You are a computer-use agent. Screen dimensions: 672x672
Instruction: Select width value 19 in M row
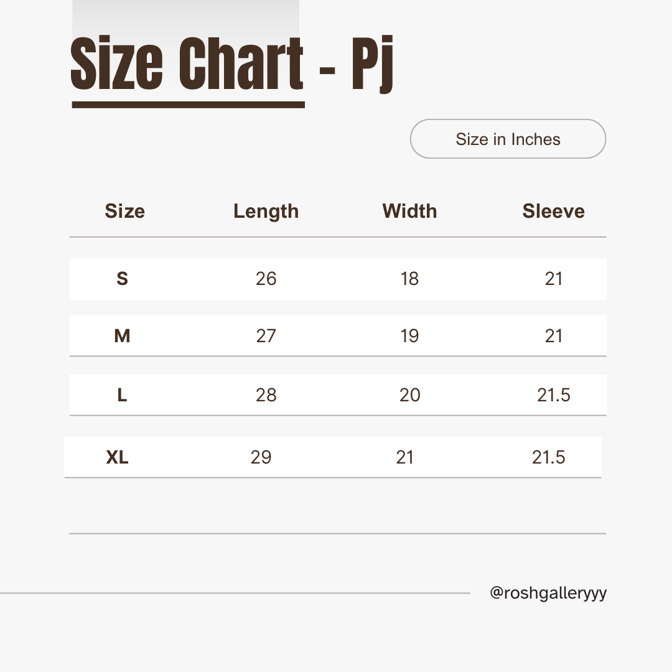409,336
